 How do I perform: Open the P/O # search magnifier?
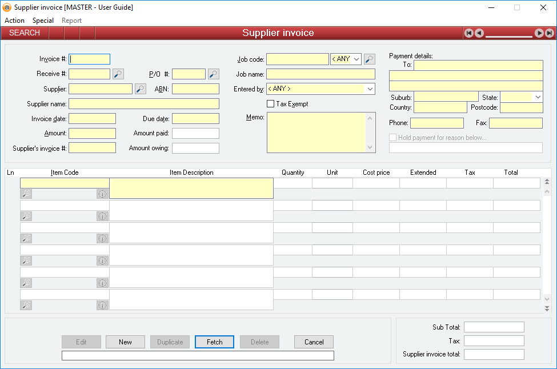pos(213,74)
